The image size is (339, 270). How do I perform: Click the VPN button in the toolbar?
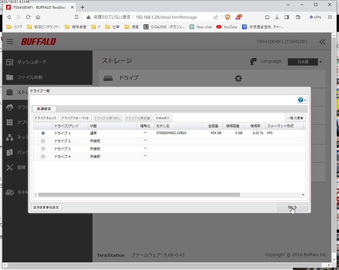(x=315, y=17)
